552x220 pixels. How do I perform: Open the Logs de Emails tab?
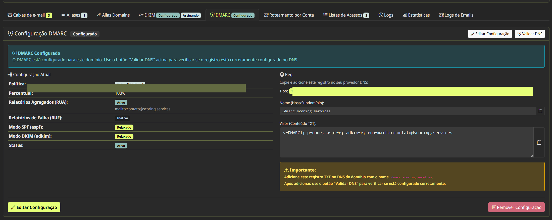click(456, 15)
